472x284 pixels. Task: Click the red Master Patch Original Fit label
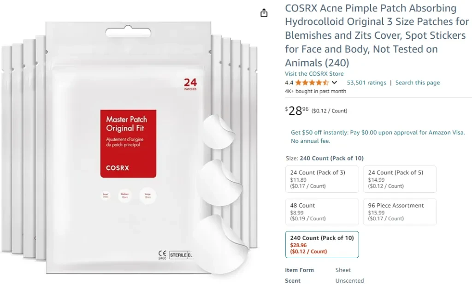click(128, 144)
